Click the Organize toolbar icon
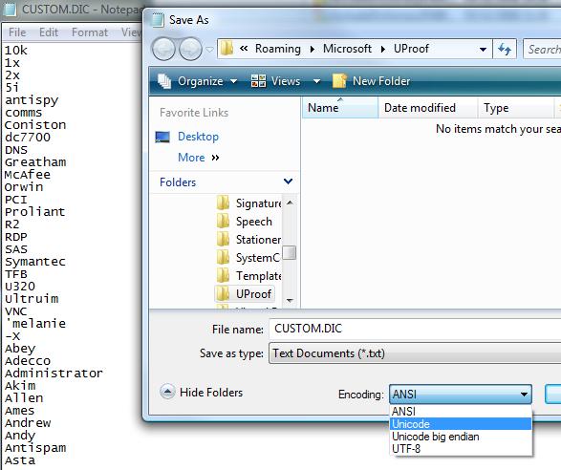This screenshot has width=561, height=470. pos(164,81)
